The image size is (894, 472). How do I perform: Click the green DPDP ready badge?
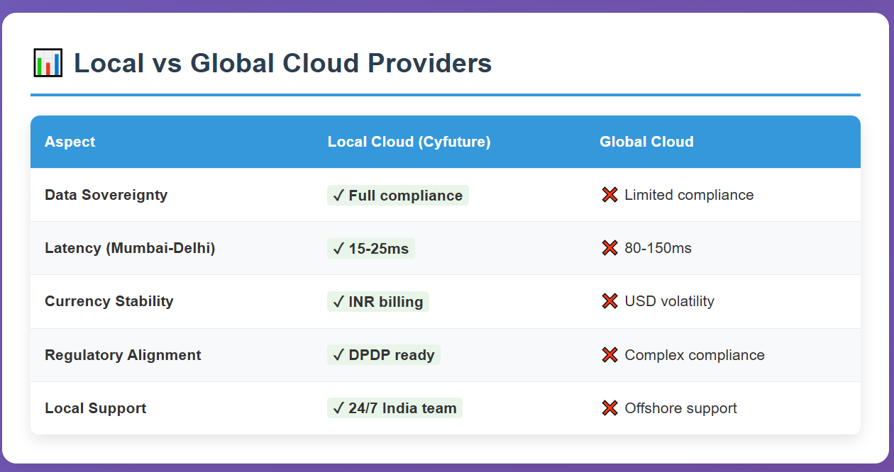pos(384,355)
